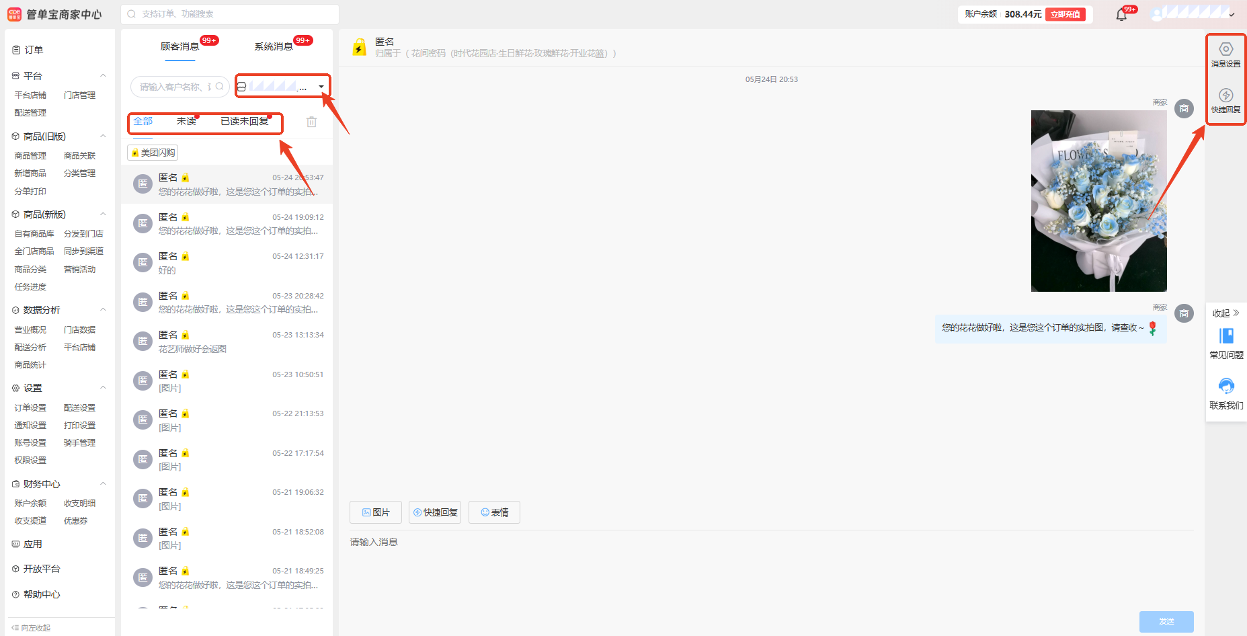Image resolution: width=1247 pixels, height=636 pixels.
Task: Open the 应用 menu item
Action: (32, 544)
